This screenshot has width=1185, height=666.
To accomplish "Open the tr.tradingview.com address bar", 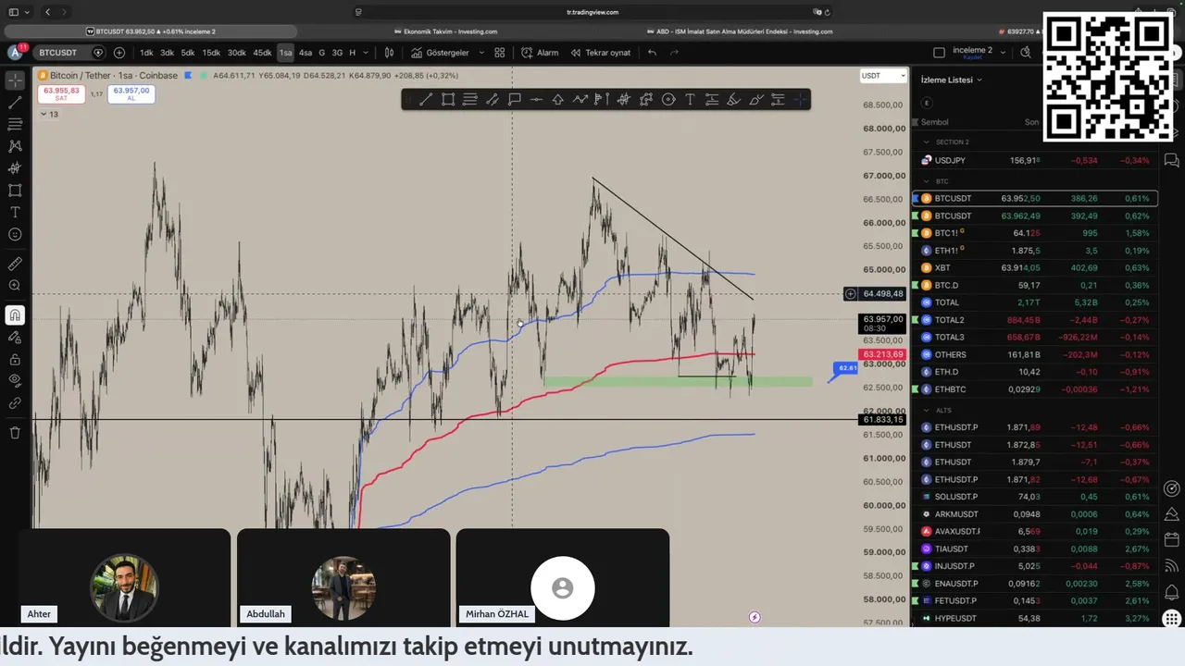I will [592, 12].
